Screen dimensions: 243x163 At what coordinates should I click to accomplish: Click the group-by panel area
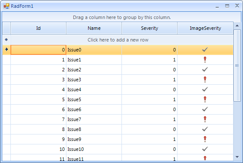coord(121,17)
